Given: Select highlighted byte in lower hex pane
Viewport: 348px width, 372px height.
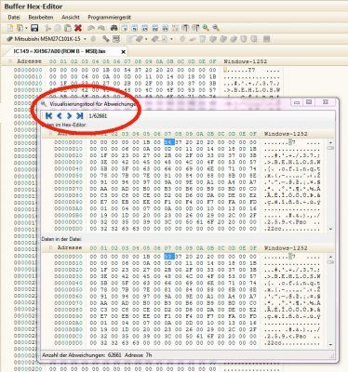Looking at the screenshot, I should 169,257.
